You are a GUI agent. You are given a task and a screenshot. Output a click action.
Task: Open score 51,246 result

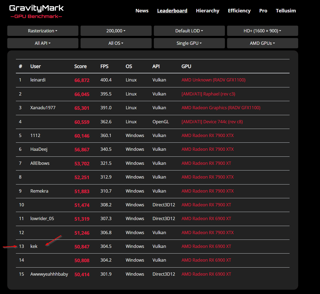tap(82, 233)
